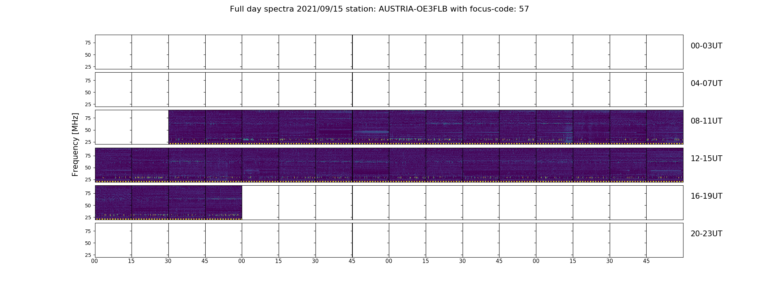Select the 50 tick of the 04-07UT row
Screen dimensions: 759x289
coord(88,92)
